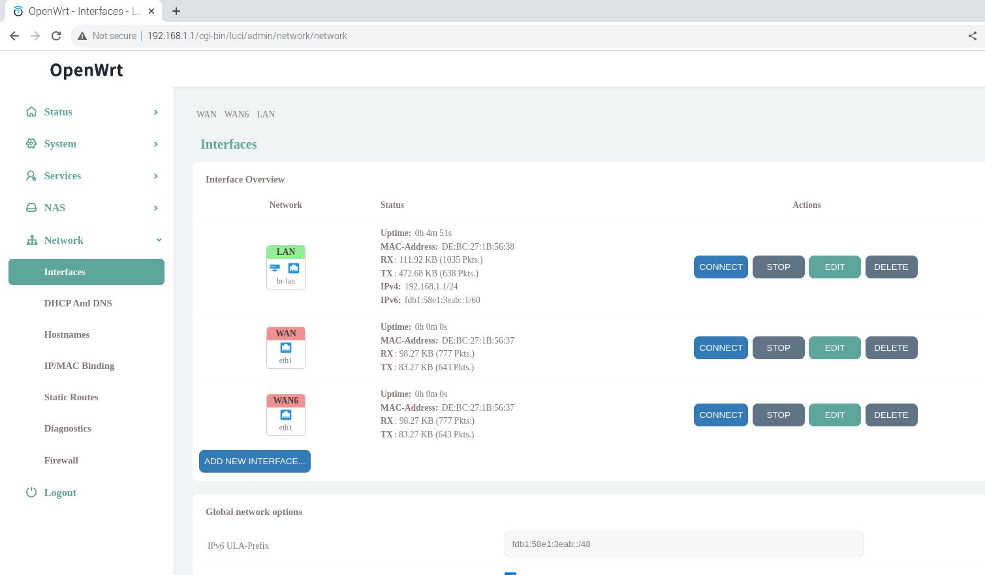Click the Services user icon in sidebar
The height and width of the screenshot is (575, 985).
coord(31,175)
